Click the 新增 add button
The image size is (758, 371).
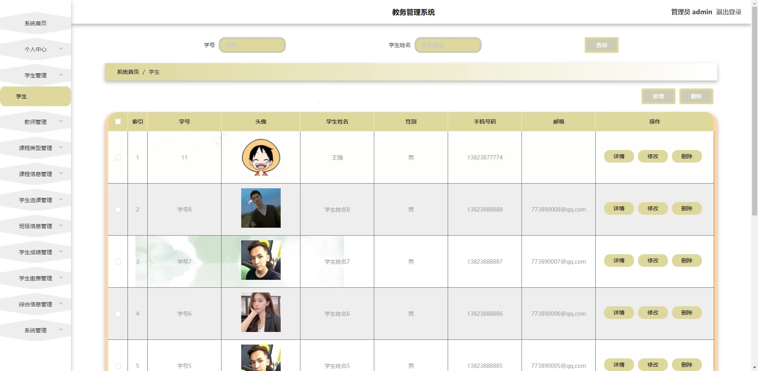658,96
